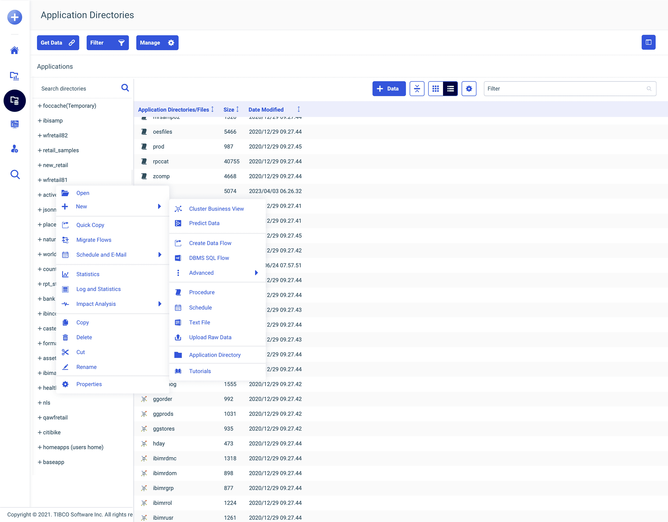Viewport: 668px width, 522px height.
Task: Select Rename from the context menu
Action: coord(87,367)
